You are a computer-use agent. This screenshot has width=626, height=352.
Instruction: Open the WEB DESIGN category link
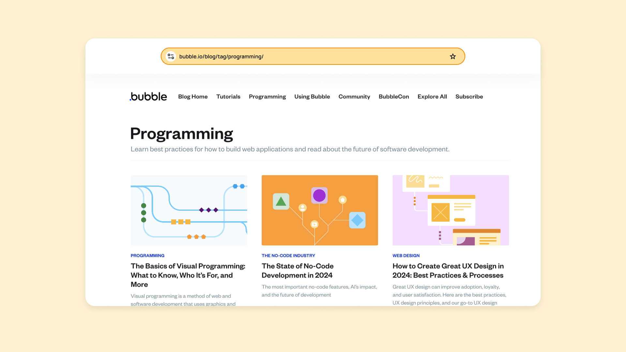[x=406, y=256]
